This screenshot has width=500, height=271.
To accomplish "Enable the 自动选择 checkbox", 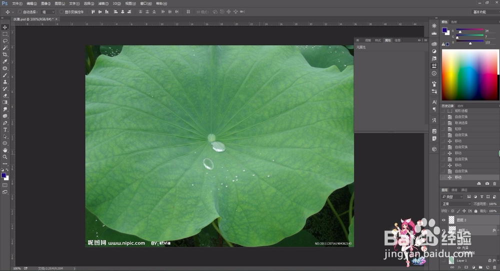I will [x=19, y=12].
